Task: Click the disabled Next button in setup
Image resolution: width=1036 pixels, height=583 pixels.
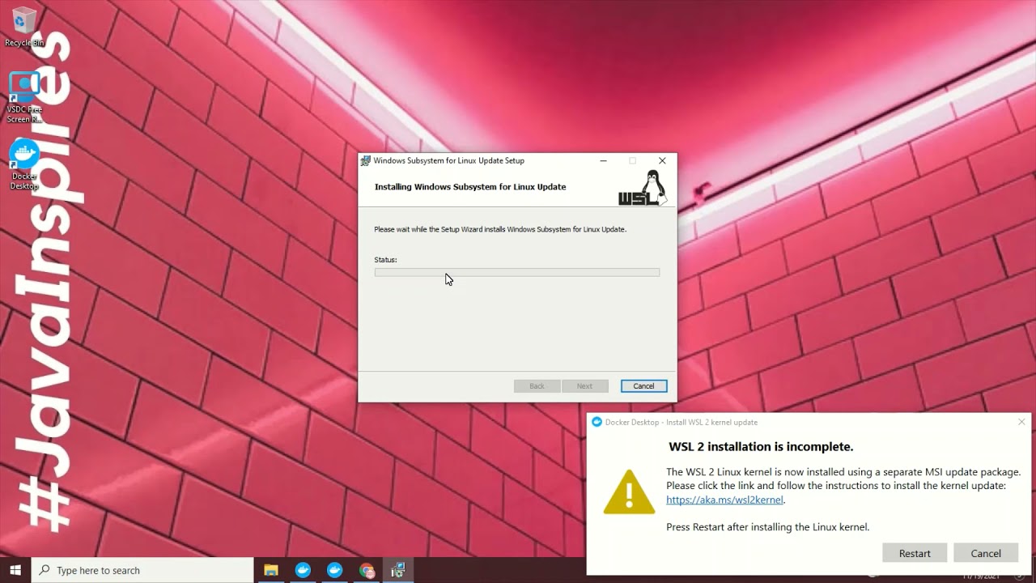Action: (584, 386)
